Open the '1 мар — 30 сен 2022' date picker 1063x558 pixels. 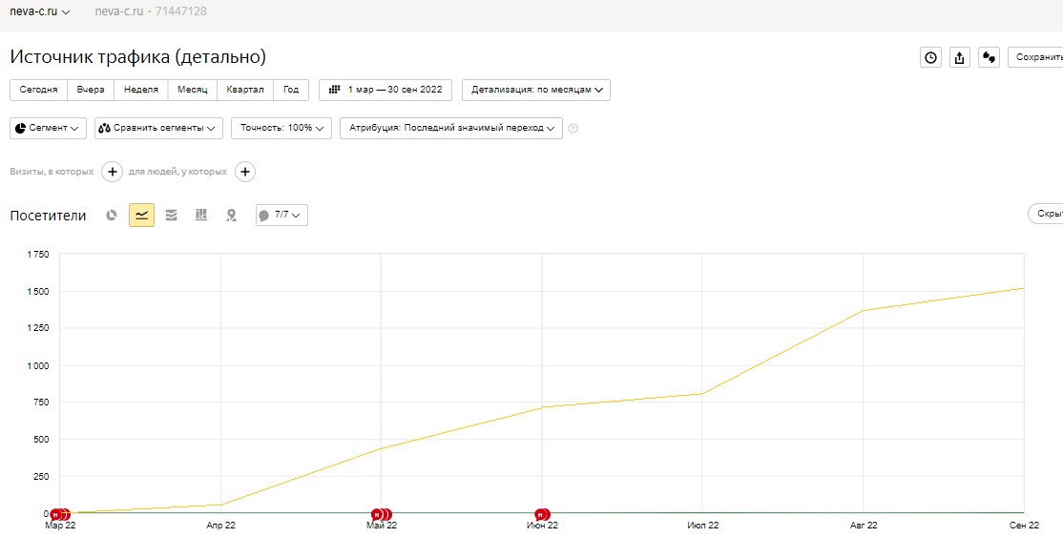pyautogui.click(x=386, y=90)
